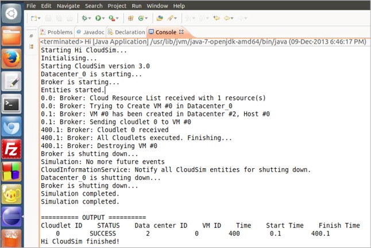Click the New file toolbar icon

(x=34, y=18)
